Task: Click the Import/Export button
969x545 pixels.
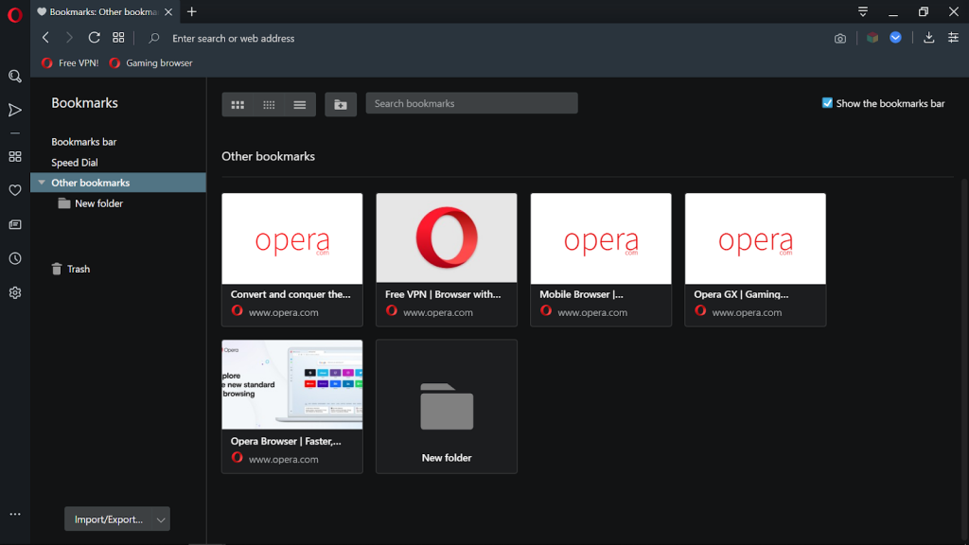Action: coord(108,519)
